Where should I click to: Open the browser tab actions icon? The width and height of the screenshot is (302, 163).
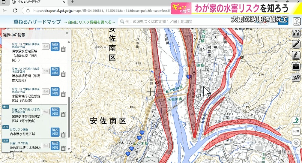pos(4,2)
